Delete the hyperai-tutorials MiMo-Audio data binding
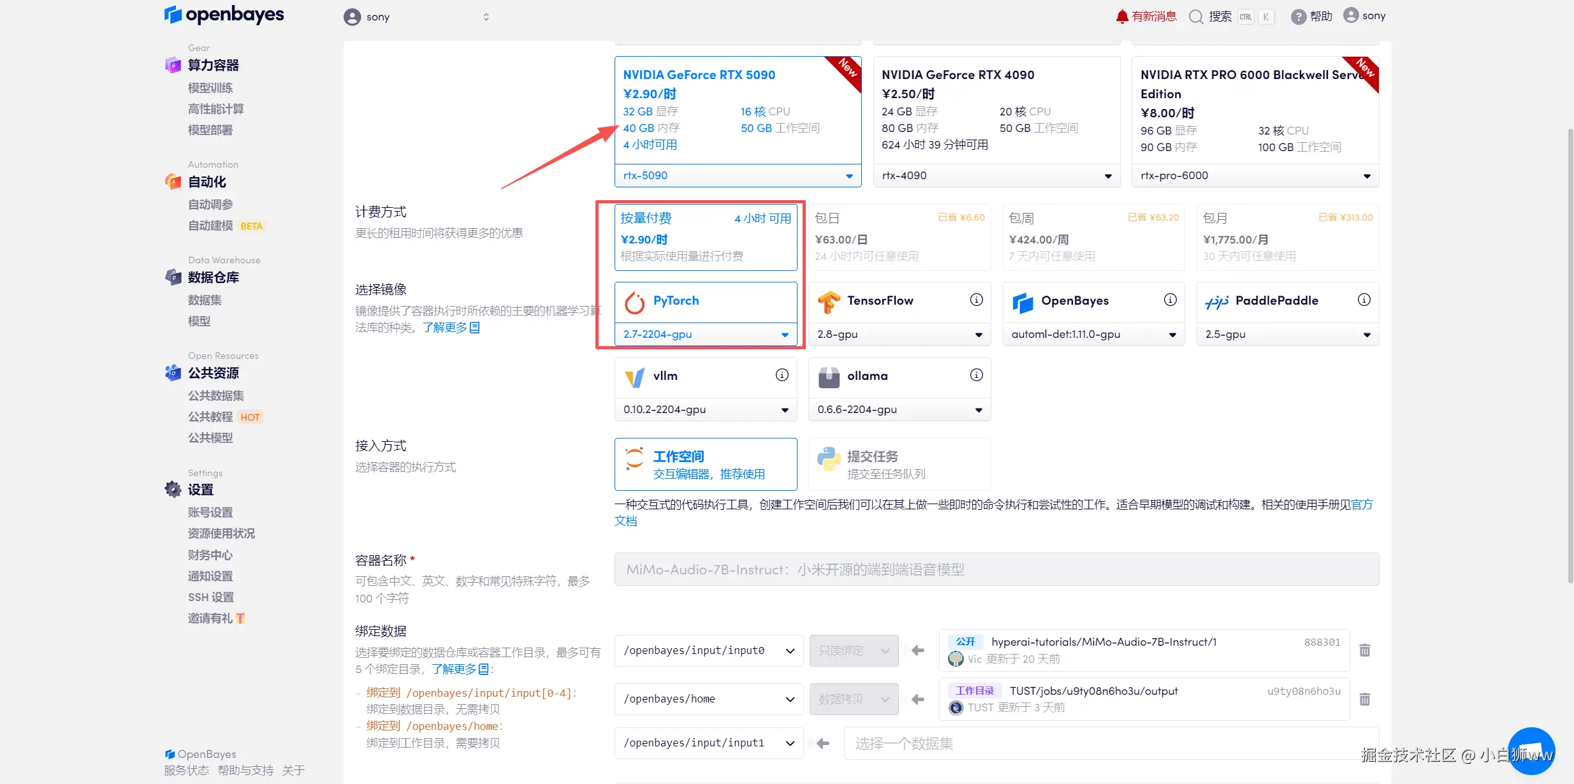Screen dimensions: 1574x784 coord(1365,651)
